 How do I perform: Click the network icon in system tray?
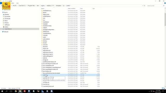151,91
